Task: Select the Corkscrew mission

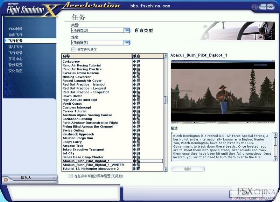Action: click(71, 61)
